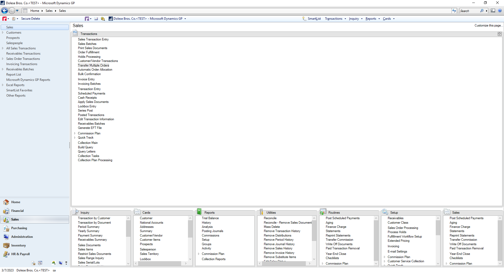Open the Cash Receipts link

87,98
